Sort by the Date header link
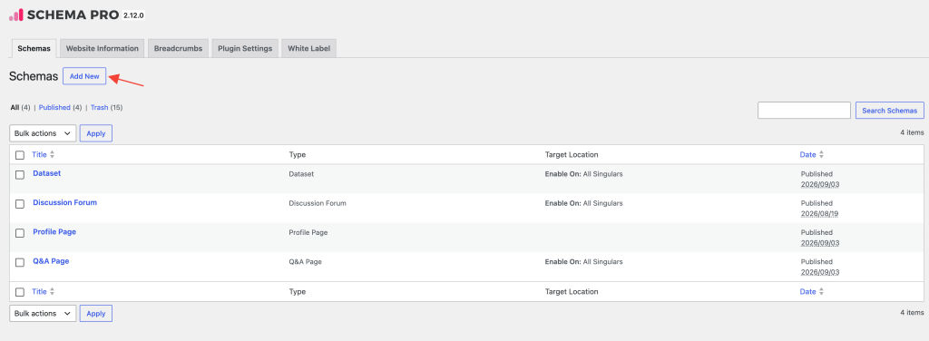Screen dimensions: 929x341 (807, 154)
